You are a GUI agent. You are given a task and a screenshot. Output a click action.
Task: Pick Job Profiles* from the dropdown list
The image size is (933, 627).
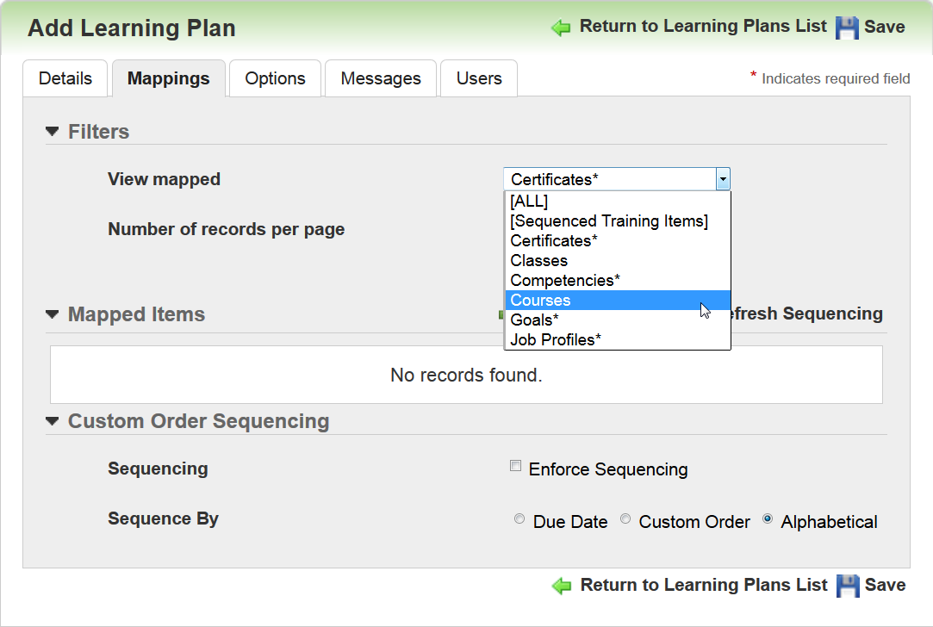click(556, 340)
